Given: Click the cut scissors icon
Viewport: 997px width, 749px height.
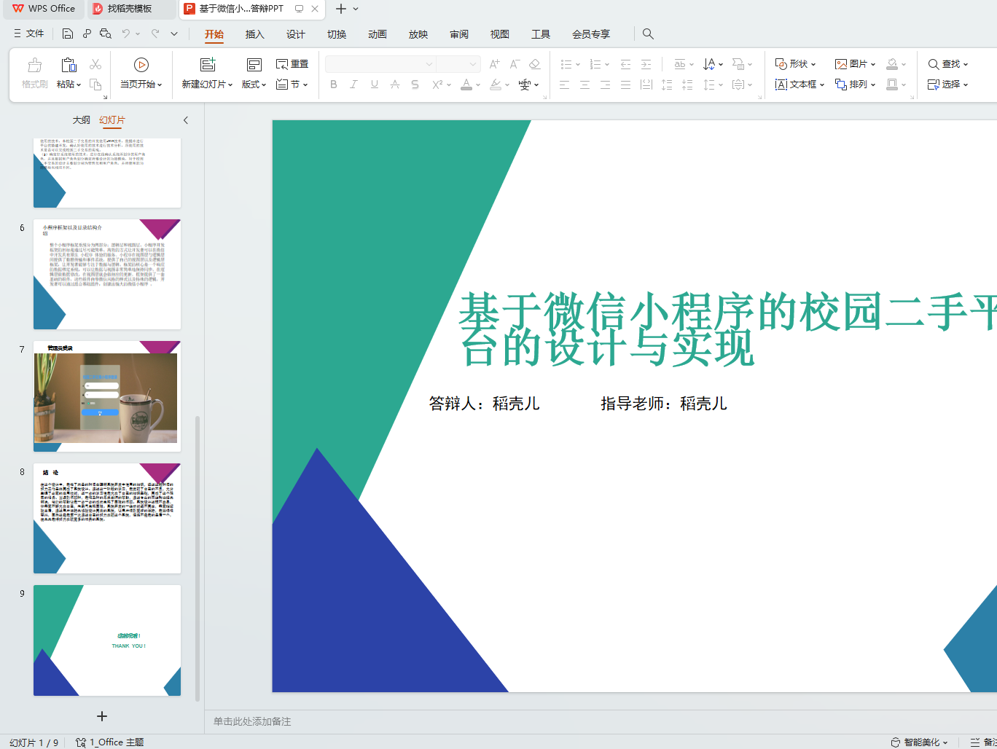Looking at the screenshot, I should coord(95,64).
